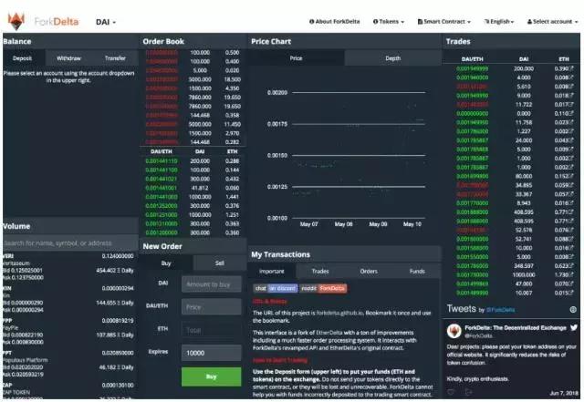Open external link for 11.722 DAI trade
This screenshot has width=584, height=402.
(571, 105)
